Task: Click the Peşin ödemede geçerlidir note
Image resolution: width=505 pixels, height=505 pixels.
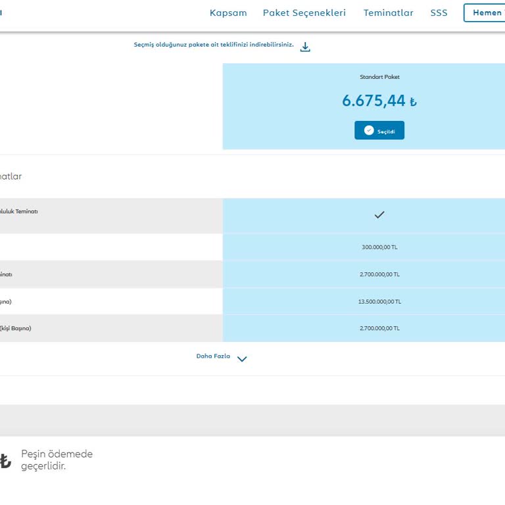Action: click(57, 460)
